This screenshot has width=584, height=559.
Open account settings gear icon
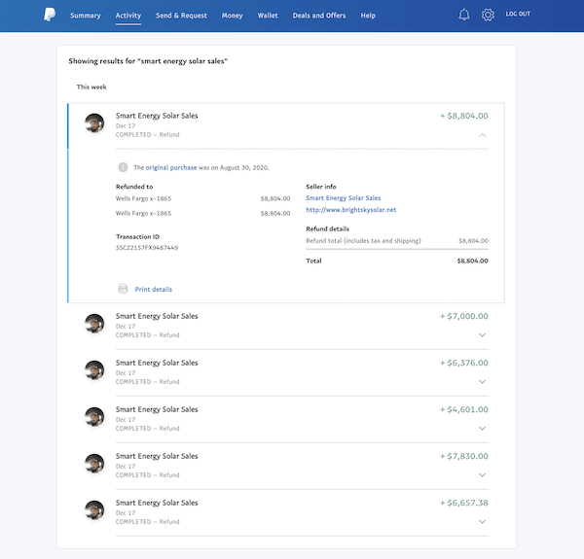coord(488,15)
